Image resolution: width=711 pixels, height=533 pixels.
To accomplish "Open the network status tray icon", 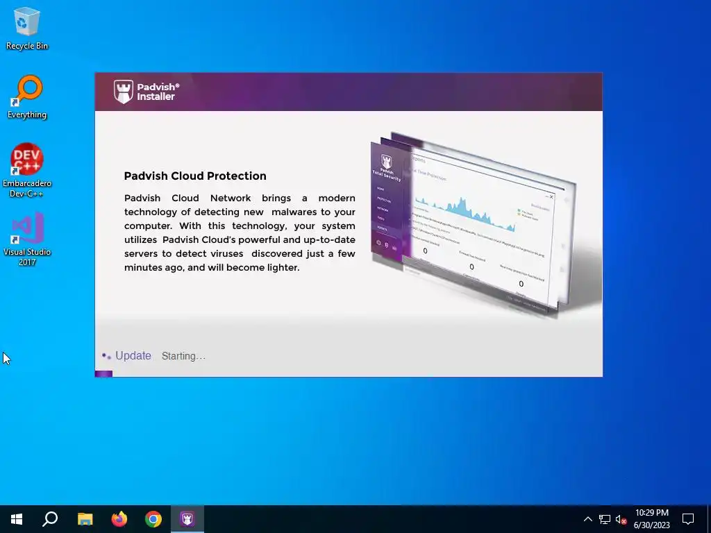I will pyautogui.click(x=605, y=519).
